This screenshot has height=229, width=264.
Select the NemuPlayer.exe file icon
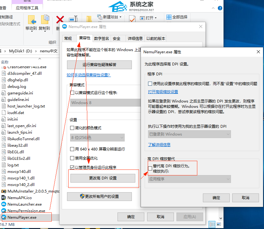(x=4, y=217)
